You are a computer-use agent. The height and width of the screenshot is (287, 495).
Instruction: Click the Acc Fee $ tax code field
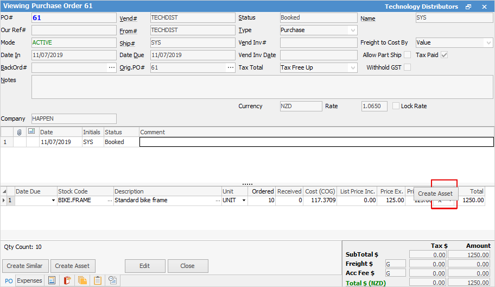tap(396, 273)
